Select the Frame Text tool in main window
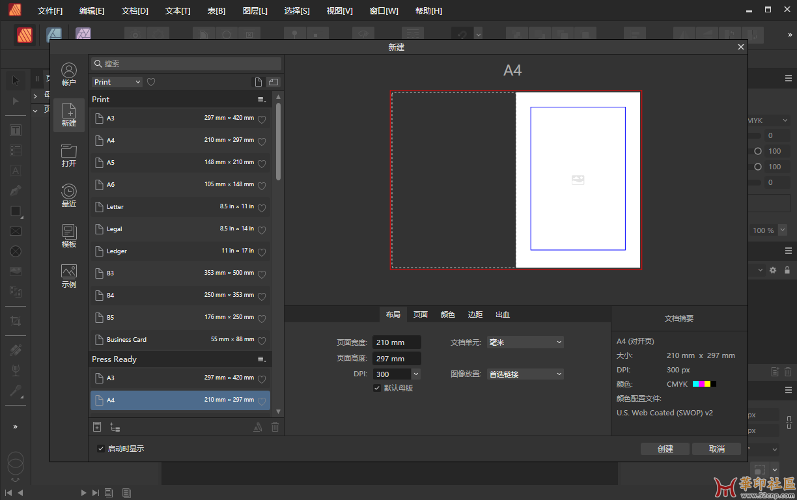The width and height of the screenshot is (797, 500). (16, 130)
